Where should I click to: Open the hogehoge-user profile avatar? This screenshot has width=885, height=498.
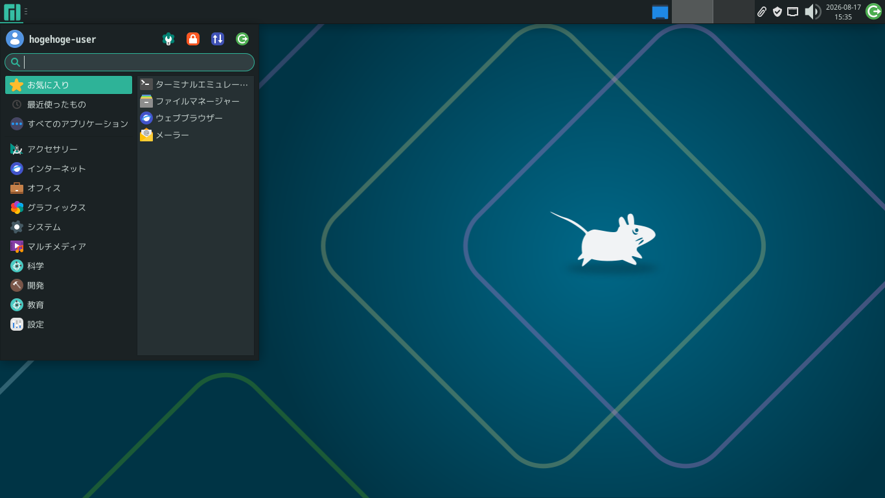pos(15,39)
